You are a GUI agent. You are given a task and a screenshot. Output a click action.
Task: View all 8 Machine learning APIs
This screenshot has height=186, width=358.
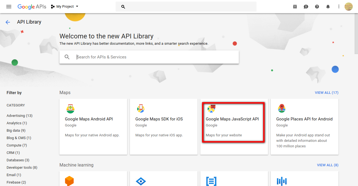(x=328, y=165)
